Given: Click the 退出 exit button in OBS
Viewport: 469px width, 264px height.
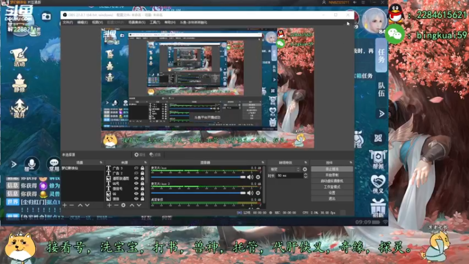Looking at the screenshot, I should (x=332, y=198).
